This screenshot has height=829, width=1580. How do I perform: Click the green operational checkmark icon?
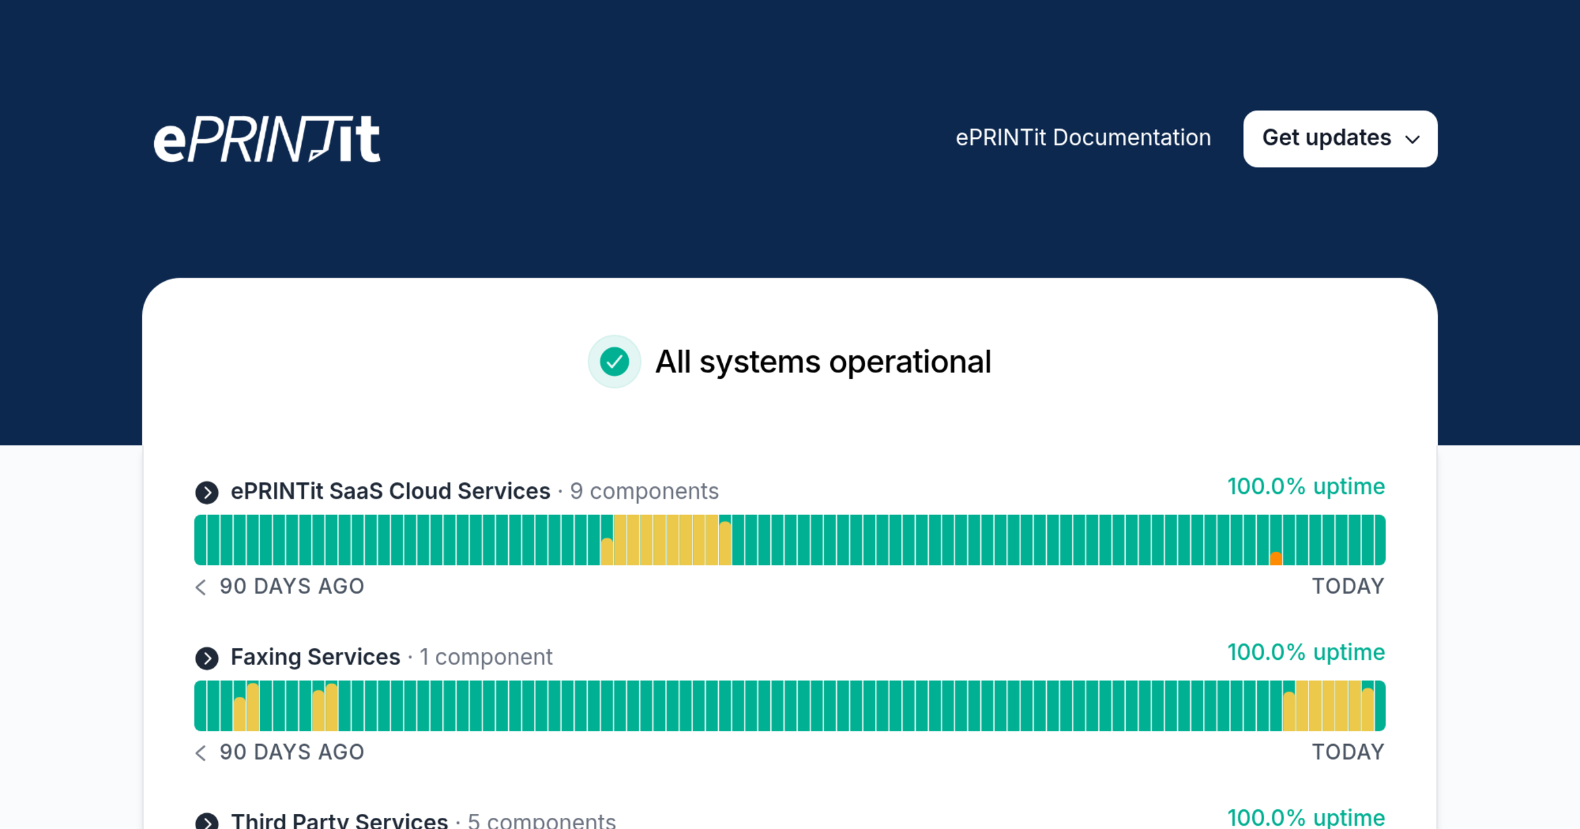[x=614, y=362]
